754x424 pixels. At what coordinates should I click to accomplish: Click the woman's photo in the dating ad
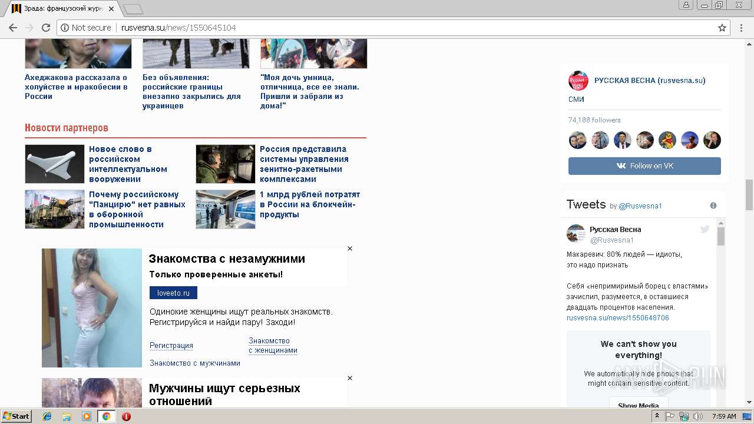click(x=92, y=308)
